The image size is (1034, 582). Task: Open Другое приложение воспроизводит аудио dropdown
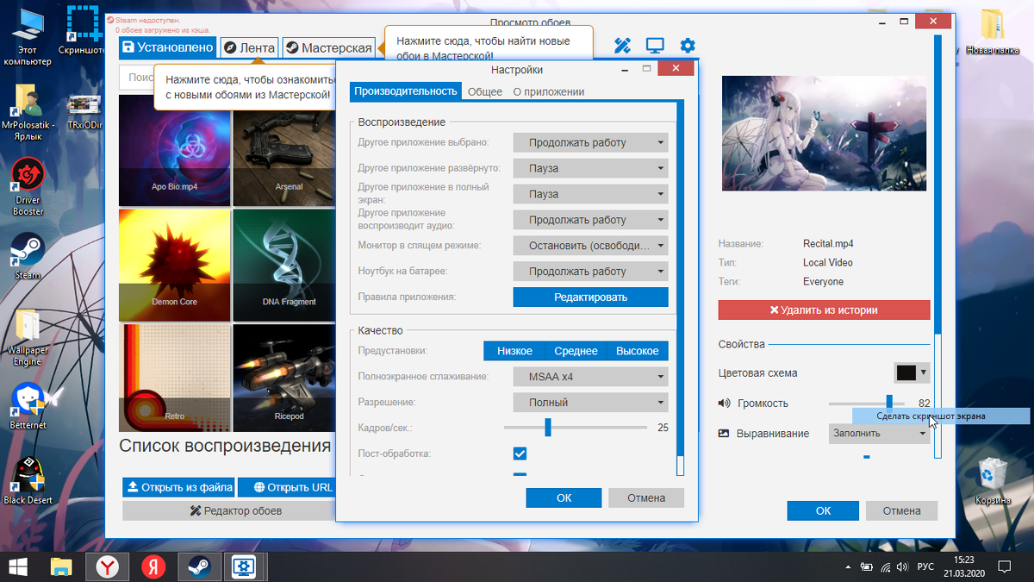[x=590, y=220]
